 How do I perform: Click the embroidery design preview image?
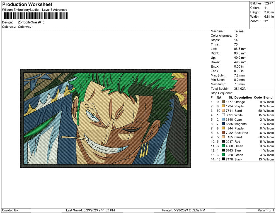(x=105, y=119)
